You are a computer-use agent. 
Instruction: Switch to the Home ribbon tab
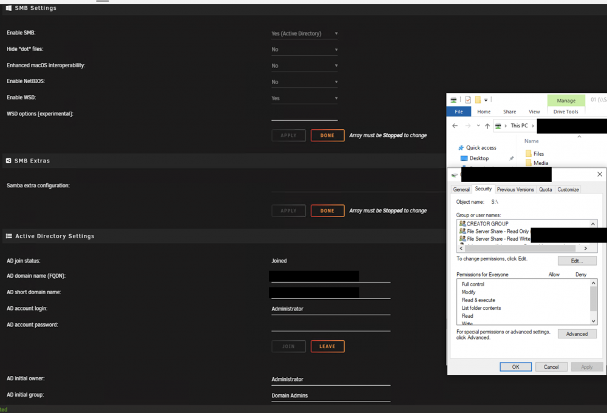click(484, 112)
